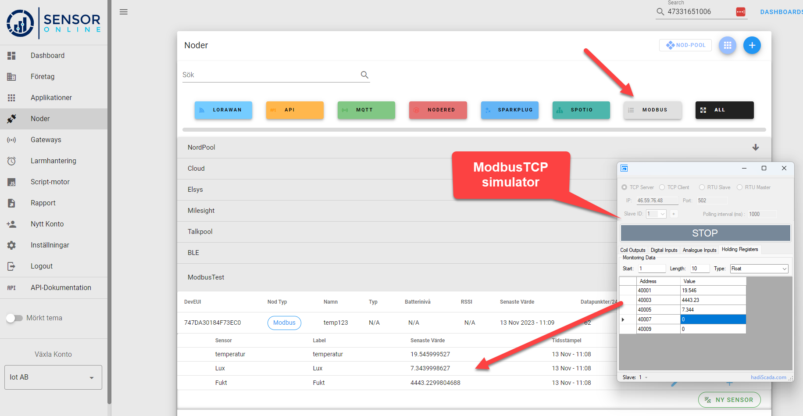Click the blue plus add node button
Screen dimensions: 803x416
click(x=752, y=45)
